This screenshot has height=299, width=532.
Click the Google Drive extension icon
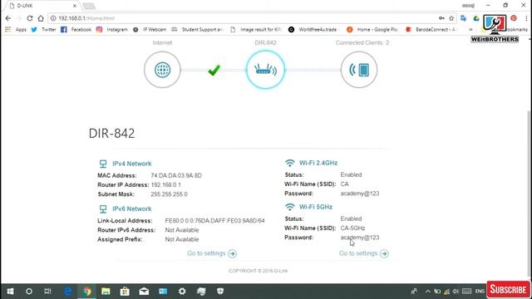475,18
